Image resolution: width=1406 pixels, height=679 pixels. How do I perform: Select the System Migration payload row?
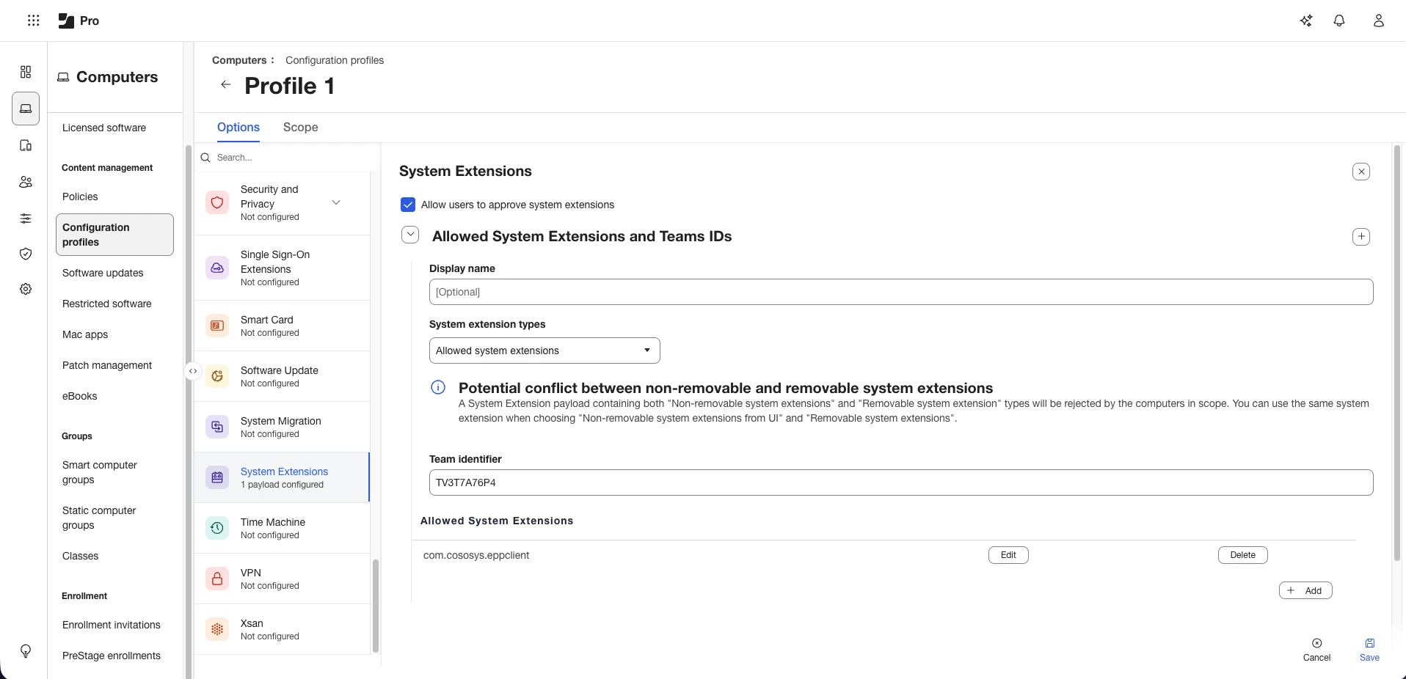point(282,427)
